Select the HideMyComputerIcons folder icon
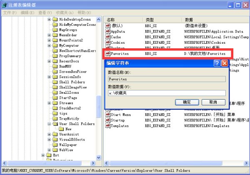Image resolution: width=250 pixels, height=175 pixels. (55, 25)
